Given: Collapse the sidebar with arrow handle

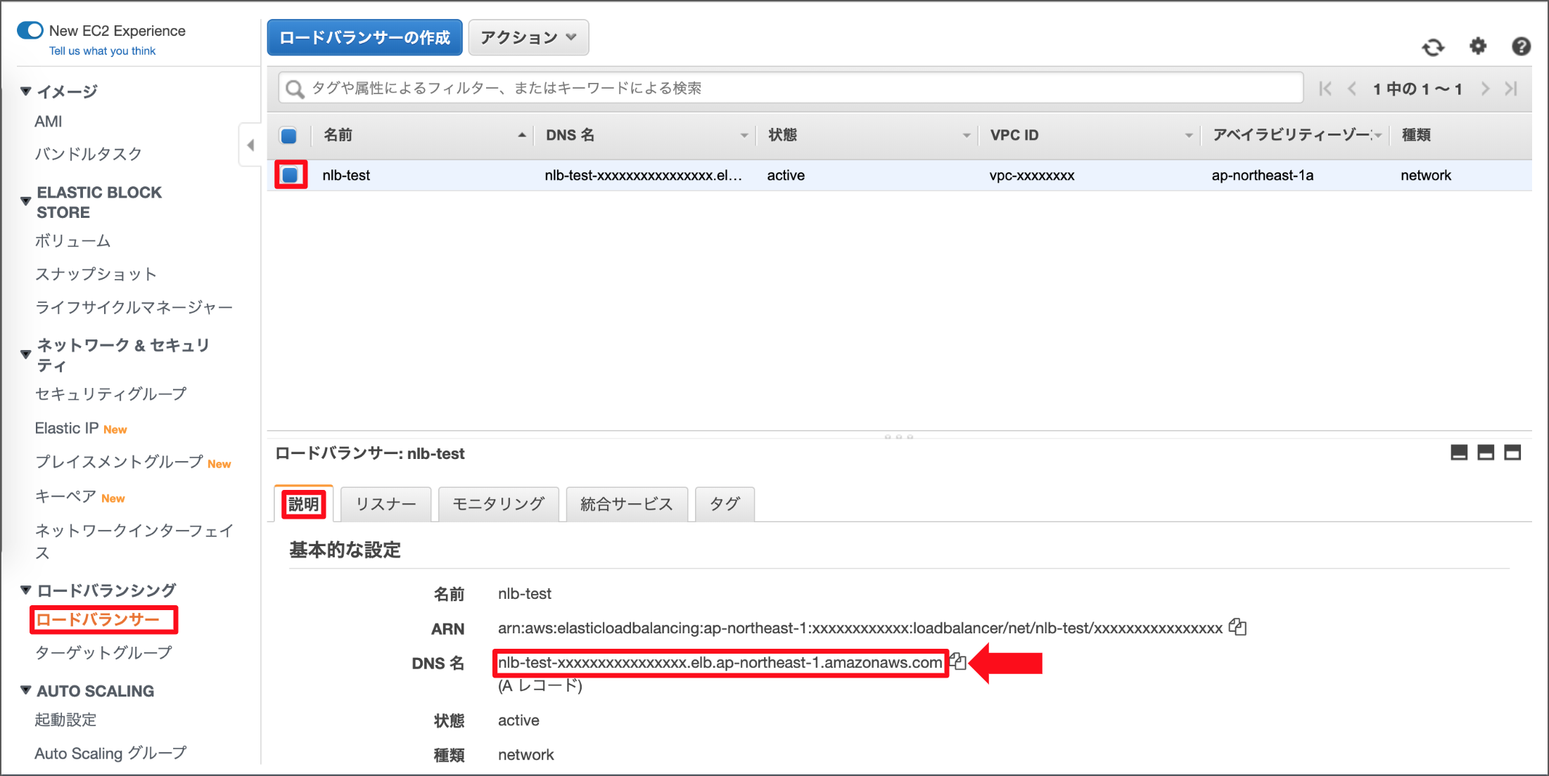Looking at the screenshot, I should 250,145.
